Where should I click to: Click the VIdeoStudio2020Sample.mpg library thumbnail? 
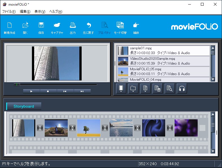[x=123, y=61]
